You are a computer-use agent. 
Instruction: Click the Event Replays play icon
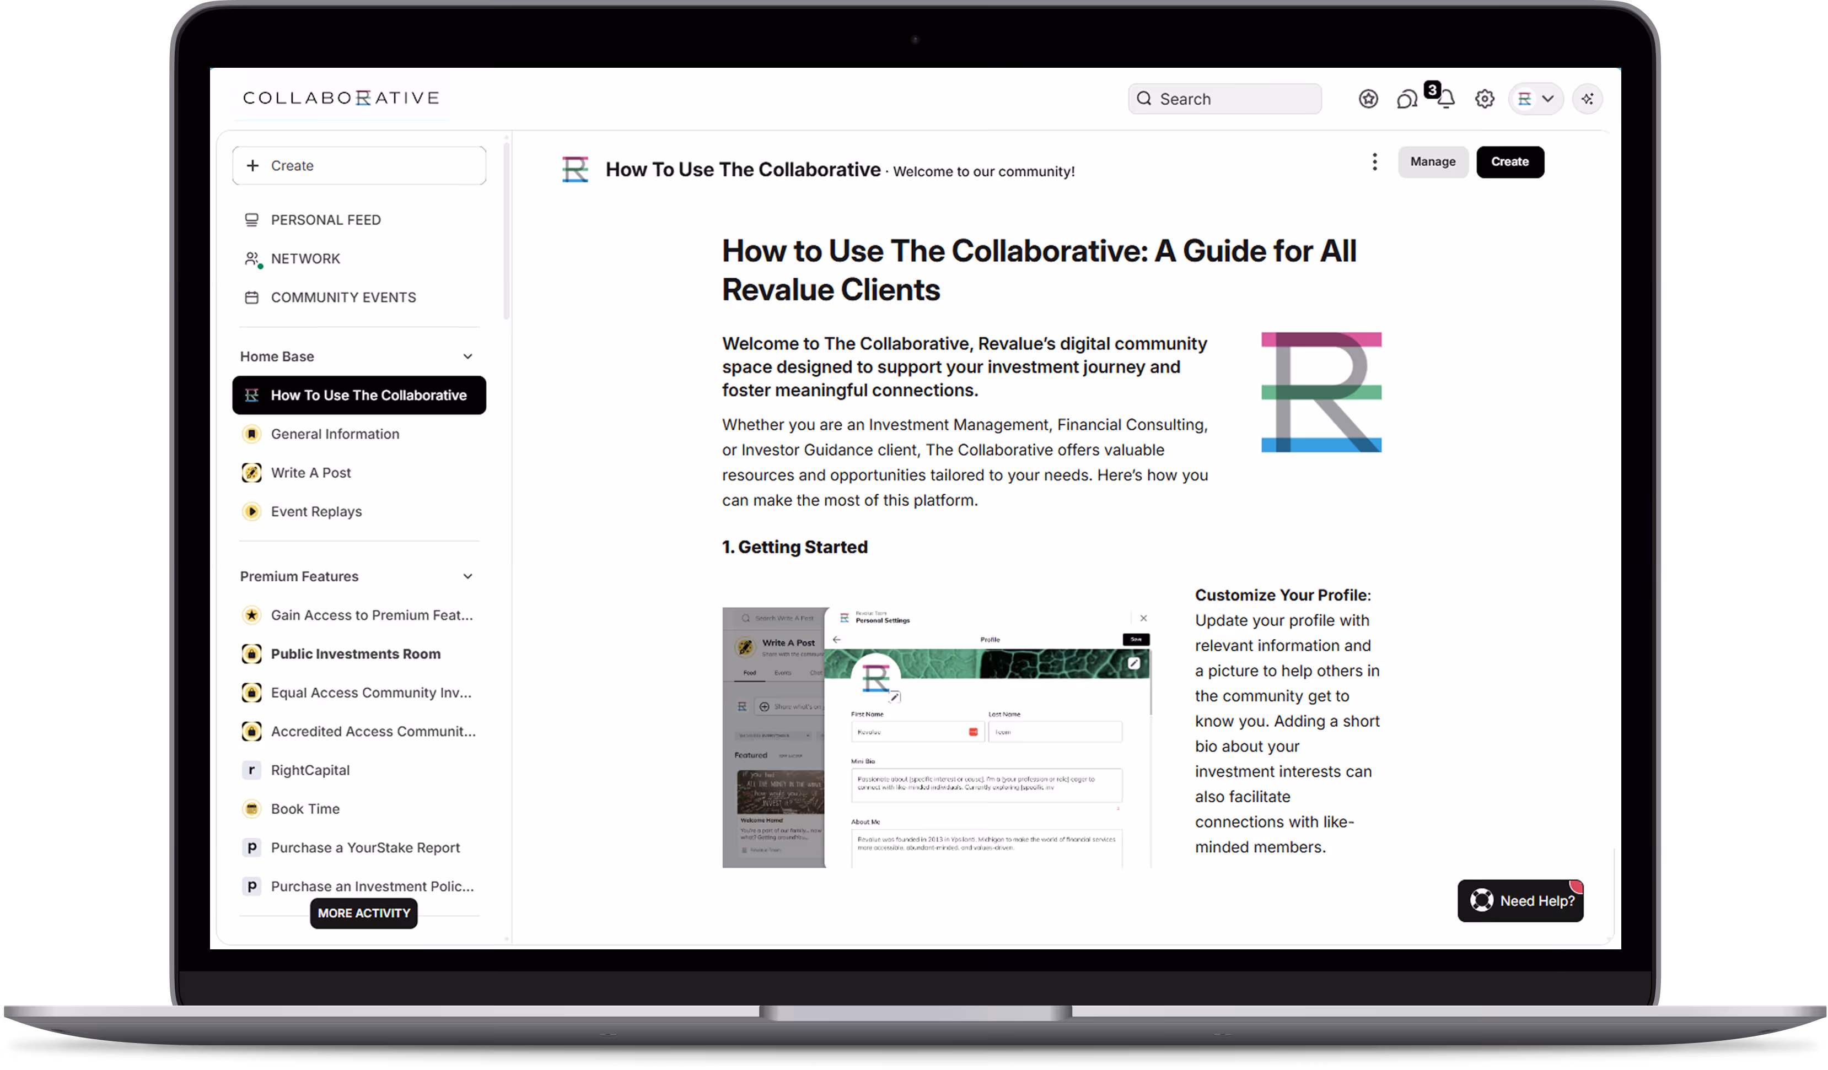(252, 512)
